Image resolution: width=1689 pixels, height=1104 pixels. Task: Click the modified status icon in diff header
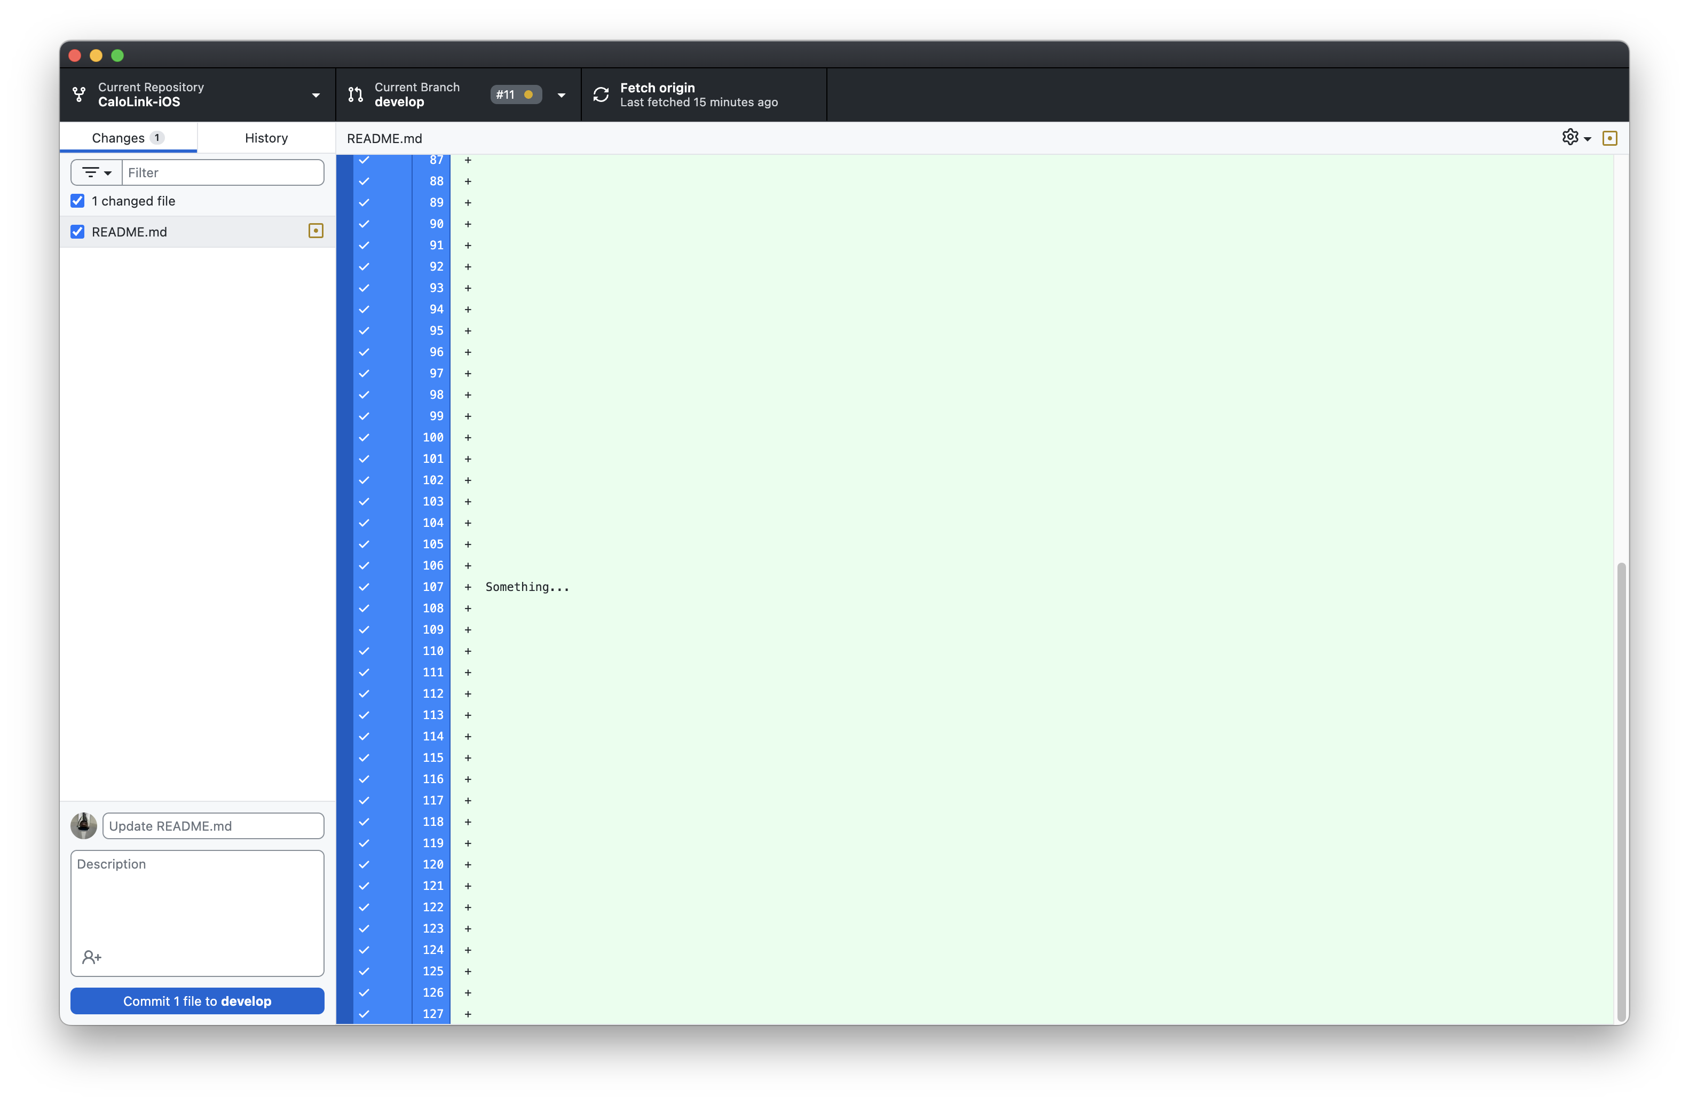point(1609,138)
